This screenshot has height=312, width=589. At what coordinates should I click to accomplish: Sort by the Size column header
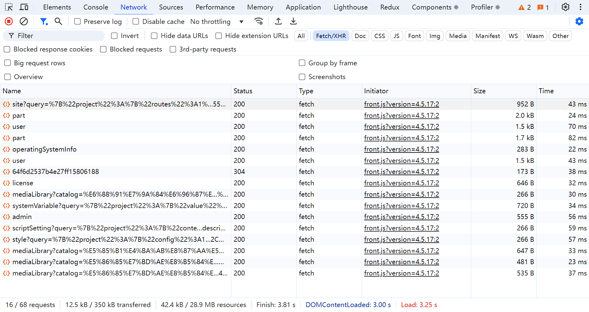(503, 91)
